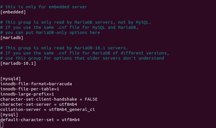Click the [mysqld] section header
216x128 pixels.
[11, 79]
